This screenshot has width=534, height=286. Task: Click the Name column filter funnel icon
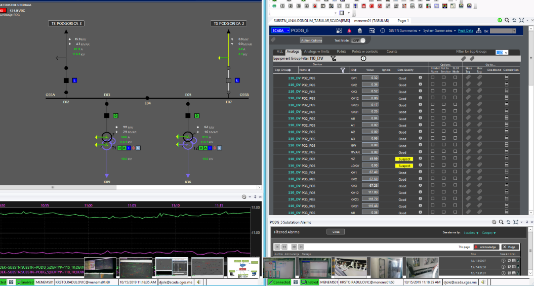(x=343, y=70)
